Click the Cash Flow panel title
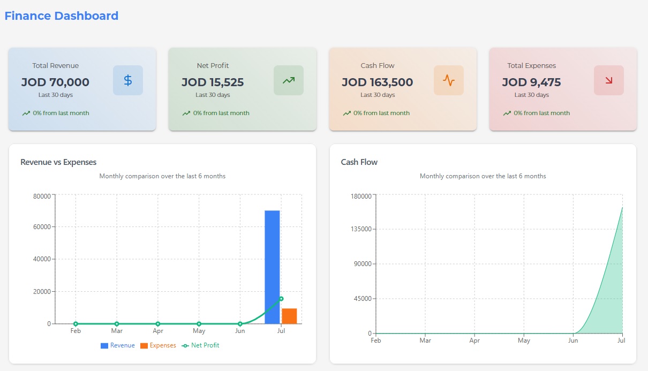 [359, 162]
